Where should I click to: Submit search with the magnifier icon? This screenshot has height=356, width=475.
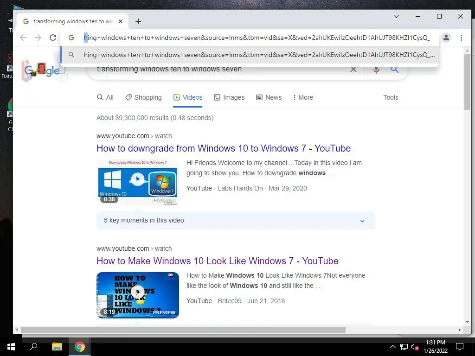click(x=394, y=70)
